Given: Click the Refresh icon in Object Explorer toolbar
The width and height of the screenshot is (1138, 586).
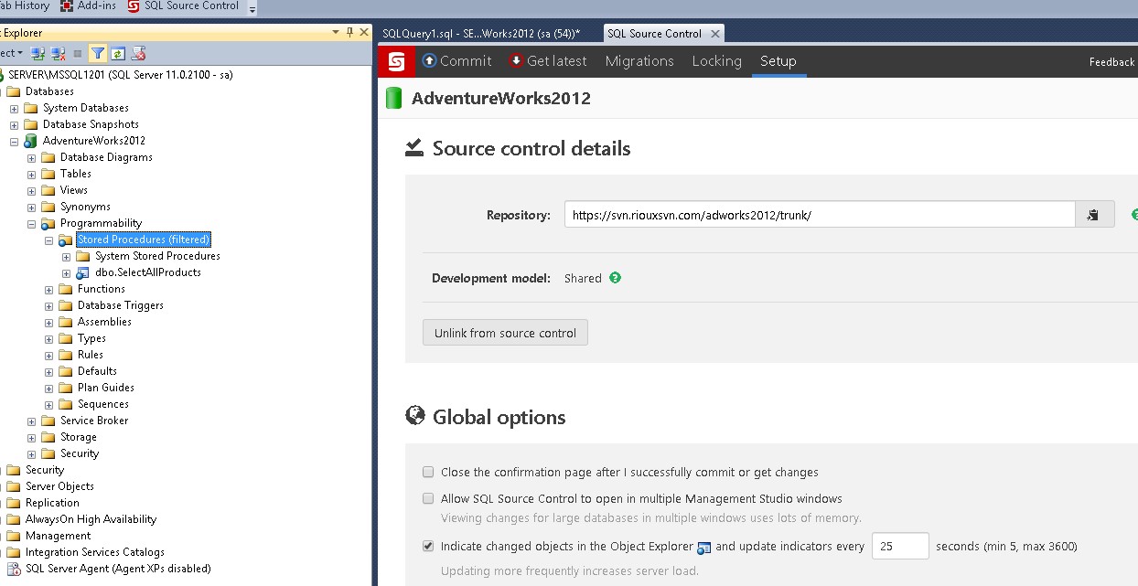Looking at the screenshot, I should (x=118, y=54).
